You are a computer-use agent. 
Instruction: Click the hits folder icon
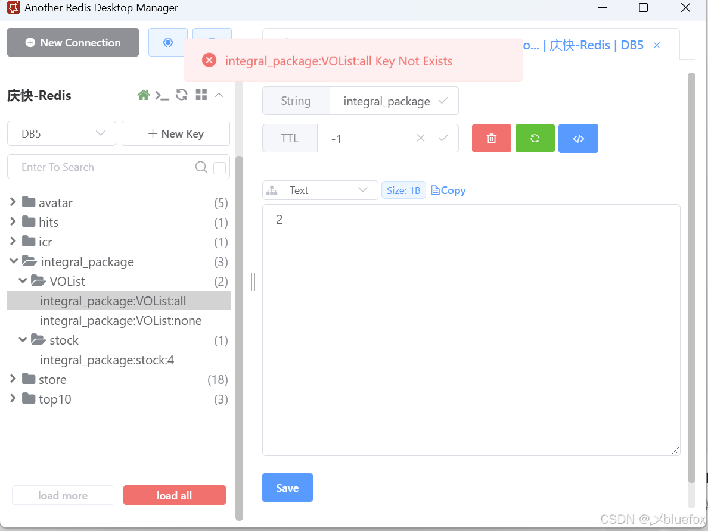(x=29, y=221)
